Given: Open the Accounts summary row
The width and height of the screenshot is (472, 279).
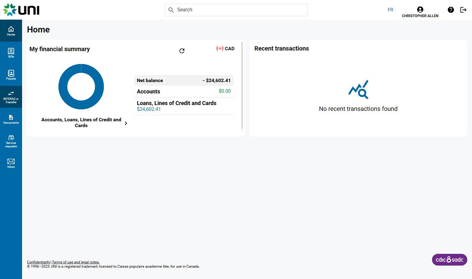Looking at the screenshot, I should pyautogui.click(x=184, y=91).
